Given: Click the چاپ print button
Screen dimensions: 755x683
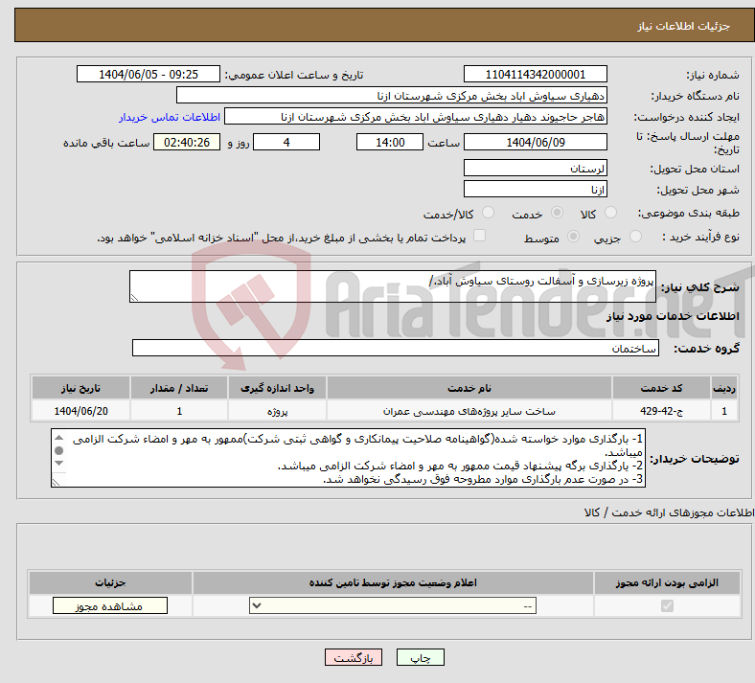Looking at the screenshot, I should click(x=421, y=657).
